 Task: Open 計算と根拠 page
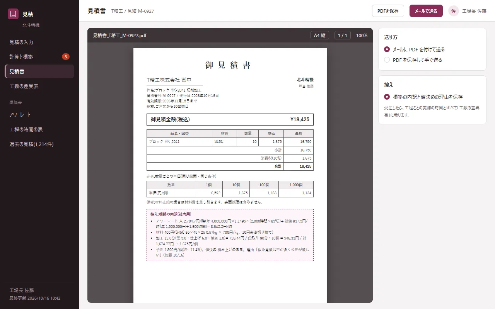click(x=39, y=57)
